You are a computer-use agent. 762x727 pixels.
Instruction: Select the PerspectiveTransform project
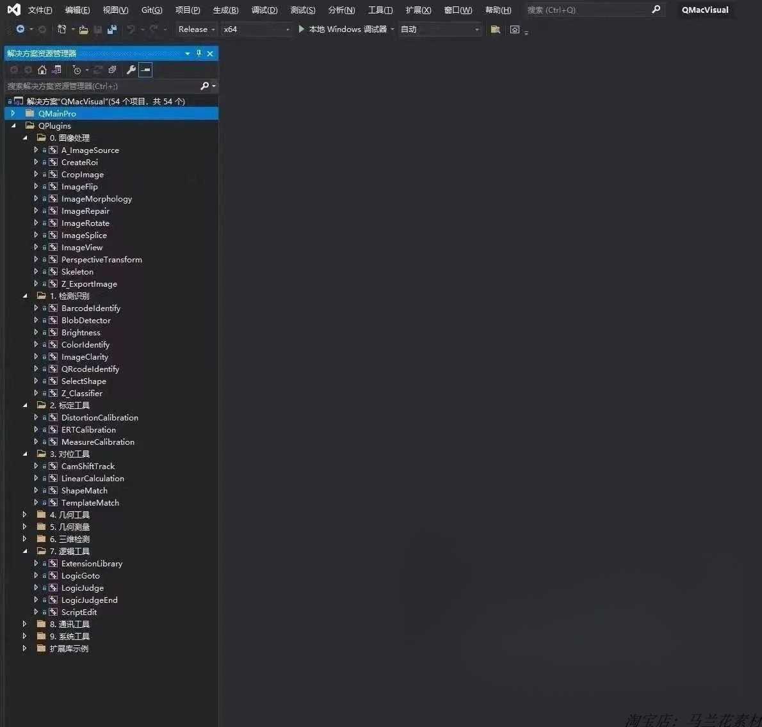pyautogui.click(x=102, y=259)
